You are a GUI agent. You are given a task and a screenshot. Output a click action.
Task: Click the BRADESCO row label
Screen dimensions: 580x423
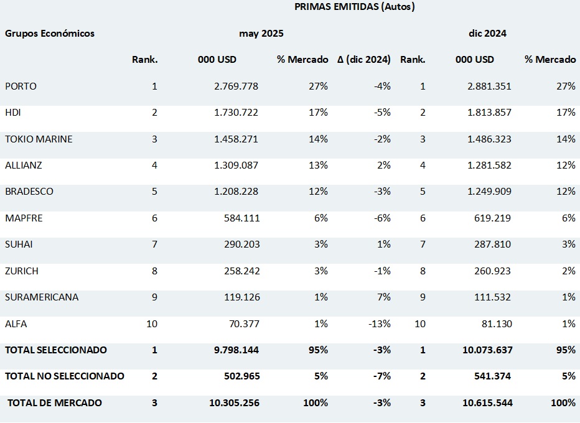(x=29, y=191)
